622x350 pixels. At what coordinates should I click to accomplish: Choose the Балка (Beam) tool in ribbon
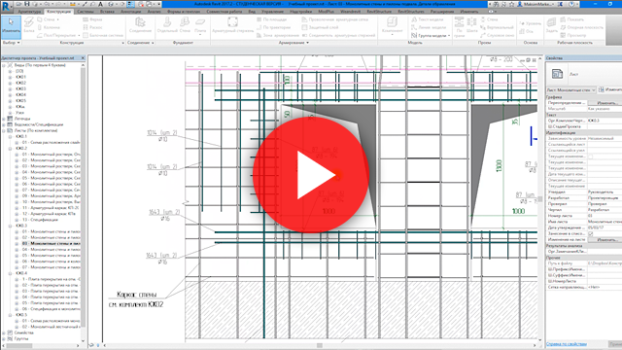pos(28,25)
